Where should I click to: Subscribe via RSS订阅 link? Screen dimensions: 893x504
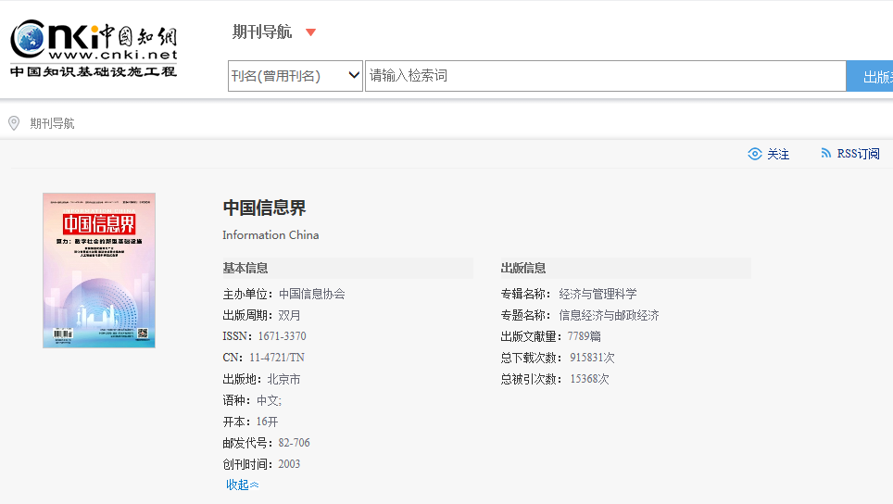point(858,154)
